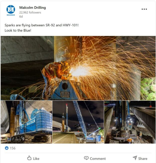
Task: Open the blue Malcolm crawler rig thumbnail
Action: click(x=26, y=122)
